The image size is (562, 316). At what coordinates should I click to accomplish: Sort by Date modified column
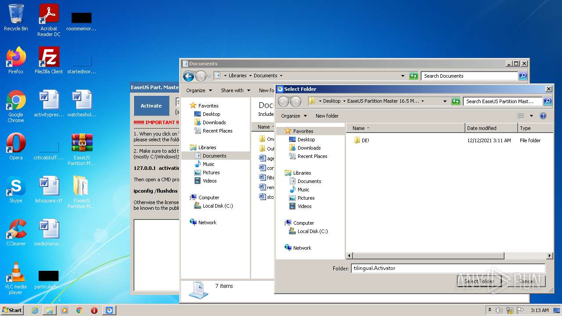coord(491,128)
